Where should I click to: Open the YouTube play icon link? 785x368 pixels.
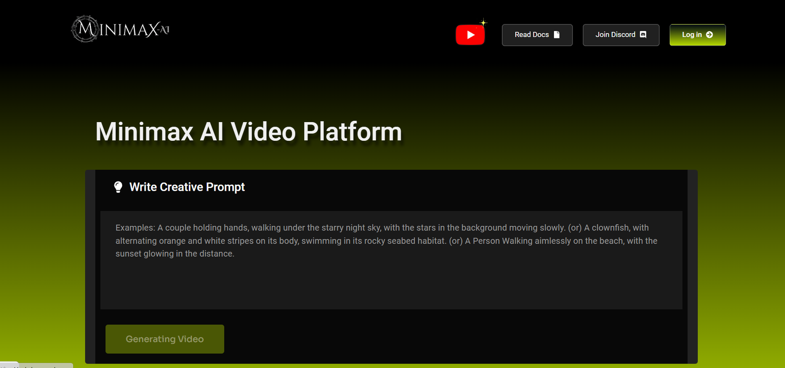point(470,35)
